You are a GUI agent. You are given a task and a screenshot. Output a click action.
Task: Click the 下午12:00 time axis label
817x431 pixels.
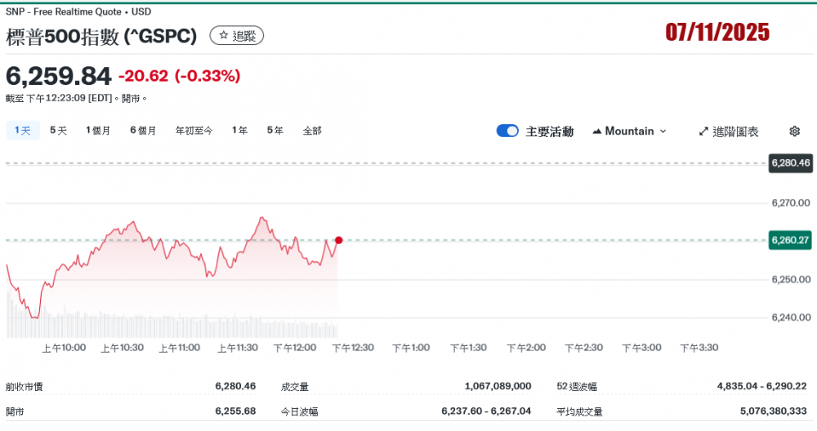(x=294, y=348)
